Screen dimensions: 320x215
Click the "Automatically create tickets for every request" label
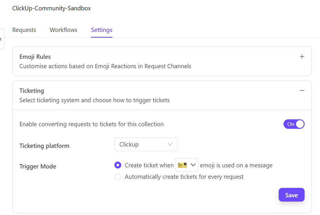(184, 177)
